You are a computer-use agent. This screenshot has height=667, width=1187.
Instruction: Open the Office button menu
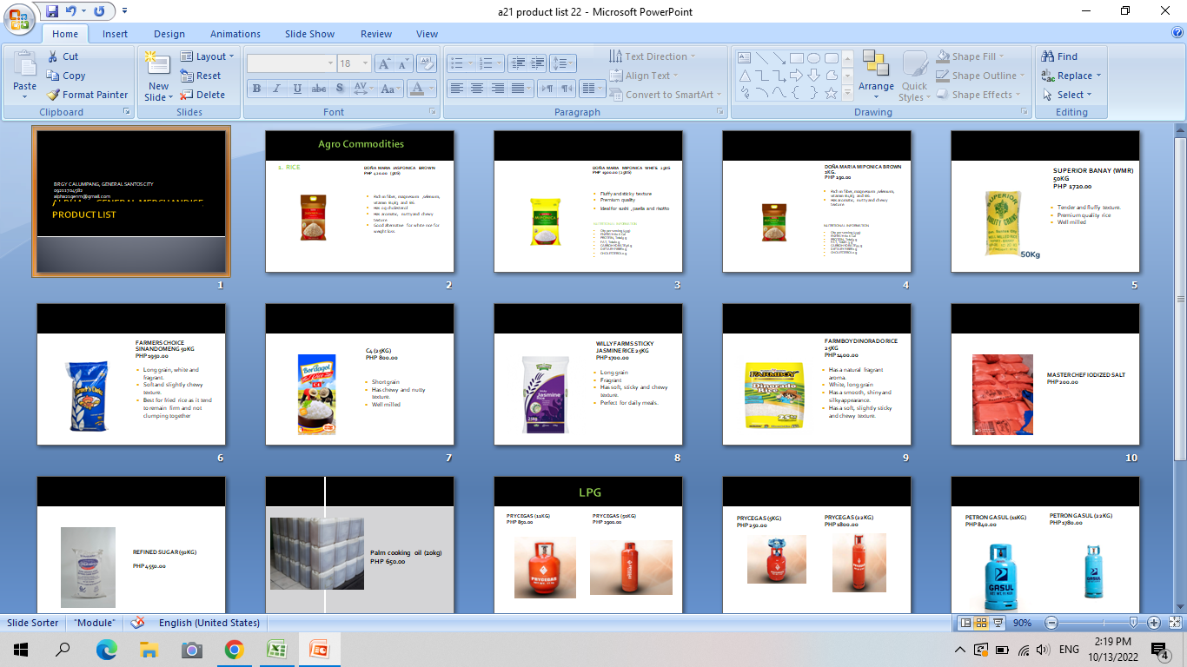pyautogui.click(x=19, y=17)
